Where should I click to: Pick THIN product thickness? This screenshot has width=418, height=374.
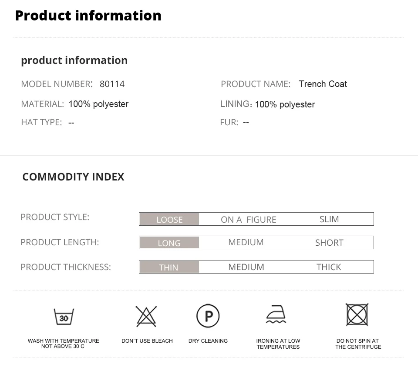pos(169,267)
